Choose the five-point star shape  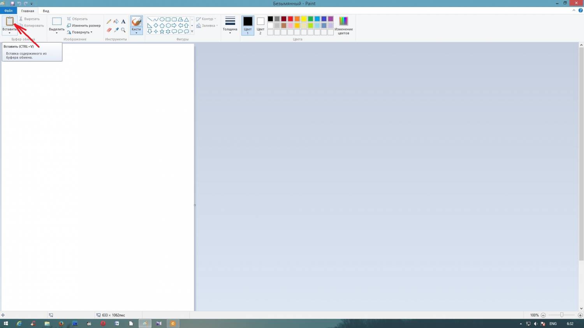click(162, 32)
